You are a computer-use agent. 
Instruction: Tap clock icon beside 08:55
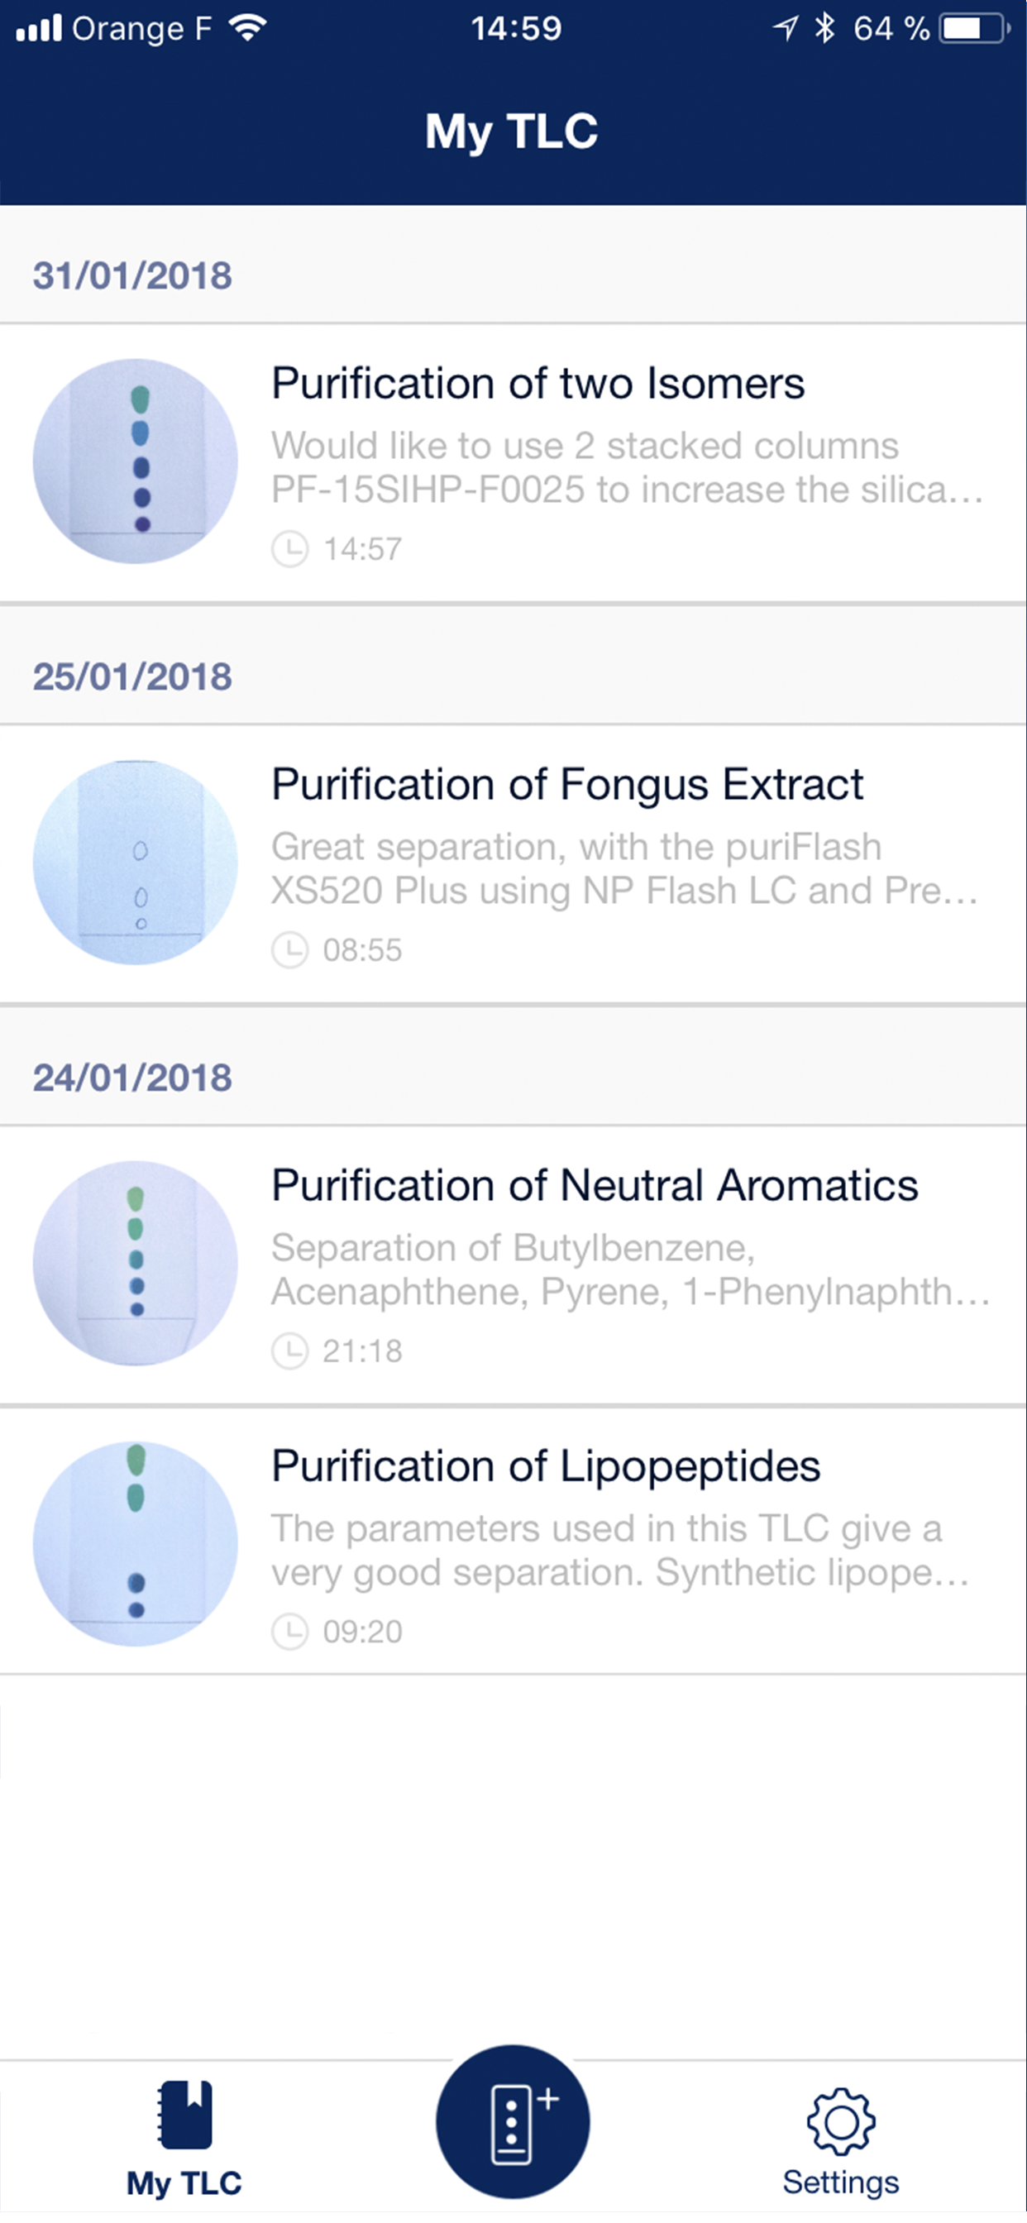point(290,950)
